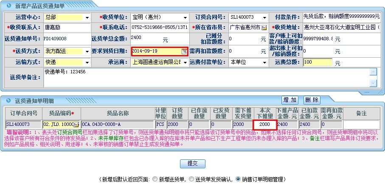Click the lookup icon in 货品编码 cell

76,125
